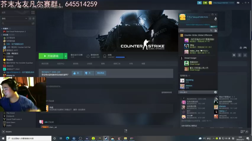Screen dimensions: 252x141
Task: Click the green Start Game play button
Action: coord(51,56)
